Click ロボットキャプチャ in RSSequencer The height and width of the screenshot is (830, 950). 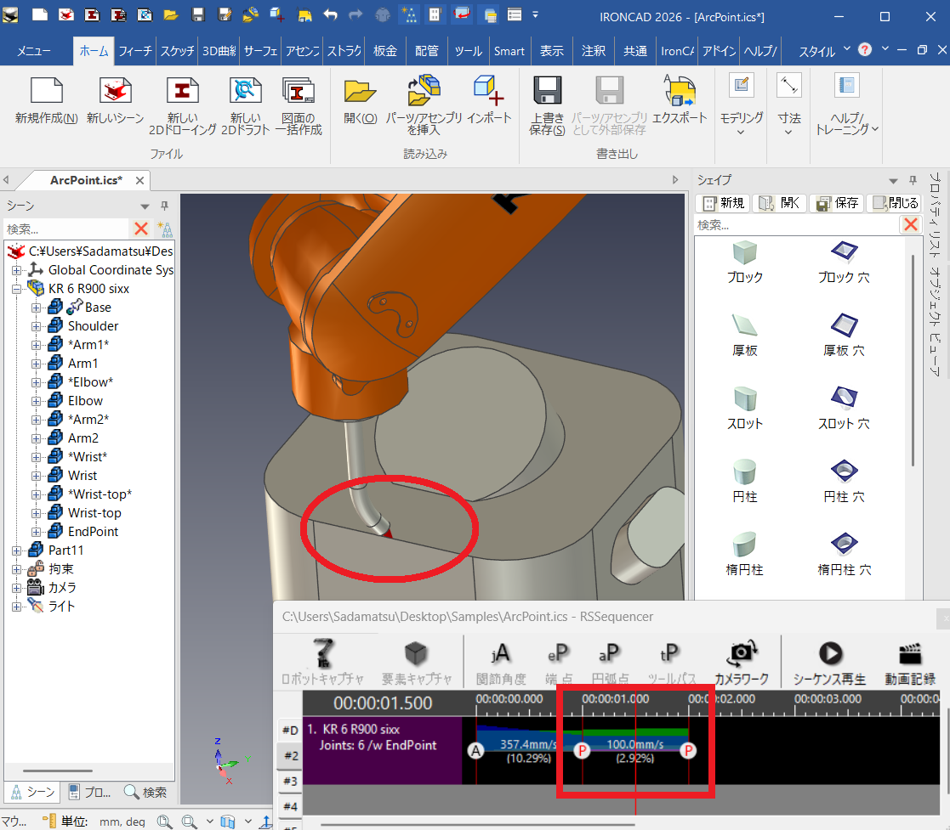[x=323, y=662]
